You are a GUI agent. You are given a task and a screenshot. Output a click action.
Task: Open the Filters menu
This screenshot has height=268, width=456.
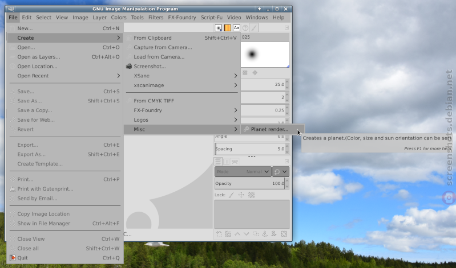156,18
